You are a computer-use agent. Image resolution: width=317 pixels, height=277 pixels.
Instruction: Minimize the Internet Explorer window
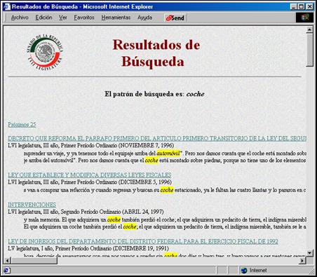pyautogui.click(x=294, y=6)
